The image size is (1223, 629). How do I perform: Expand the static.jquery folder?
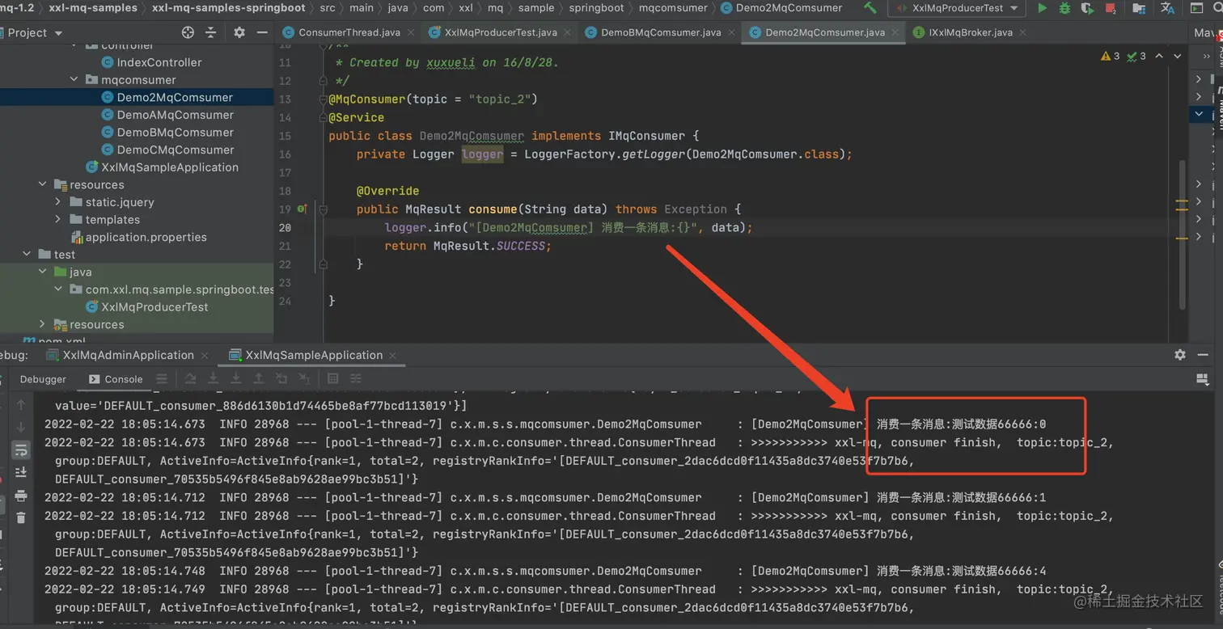(58, 202)
